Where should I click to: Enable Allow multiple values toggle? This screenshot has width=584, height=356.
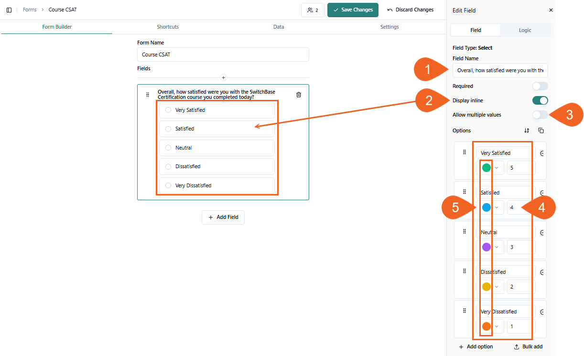coord(540,115)
